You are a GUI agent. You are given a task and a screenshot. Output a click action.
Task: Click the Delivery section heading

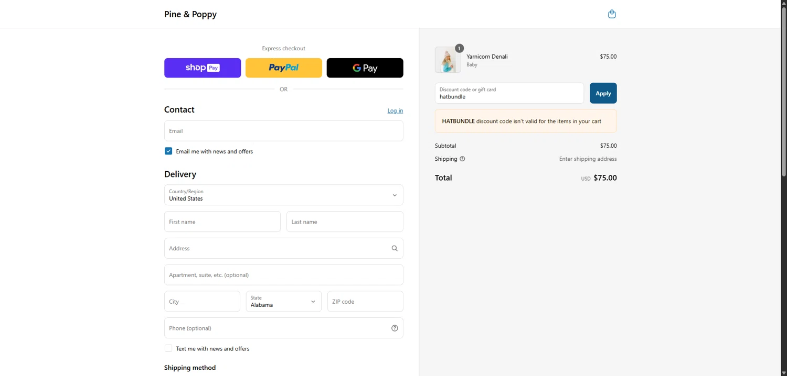point(180,174)
